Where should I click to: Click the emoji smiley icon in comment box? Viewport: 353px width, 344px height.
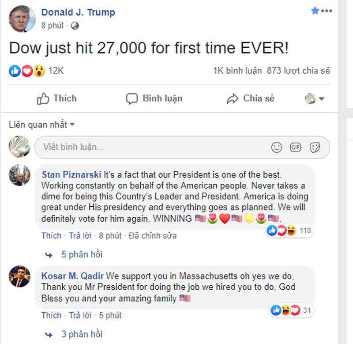coord(277,147)
